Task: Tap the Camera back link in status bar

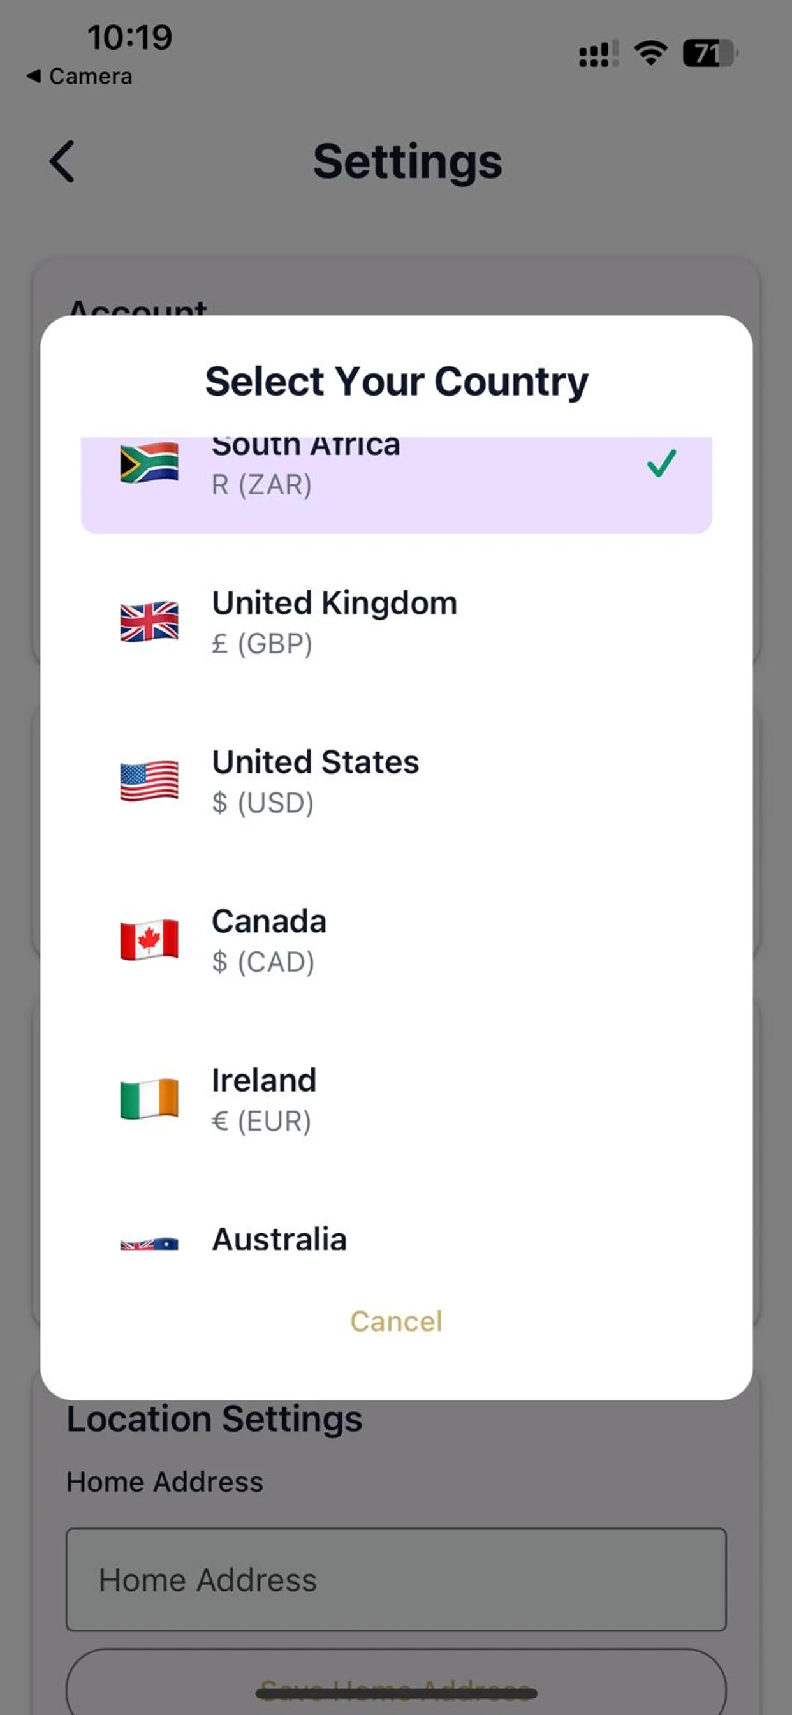Action: [x=79, y=76]
